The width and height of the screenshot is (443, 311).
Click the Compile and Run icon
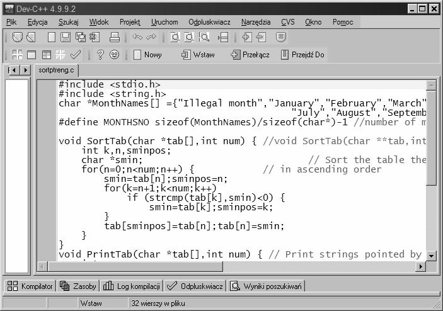click(x=47, y=55)
